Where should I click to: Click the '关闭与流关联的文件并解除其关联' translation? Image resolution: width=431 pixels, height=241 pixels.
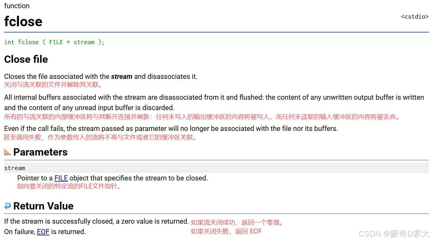click(x=53, y=85)
